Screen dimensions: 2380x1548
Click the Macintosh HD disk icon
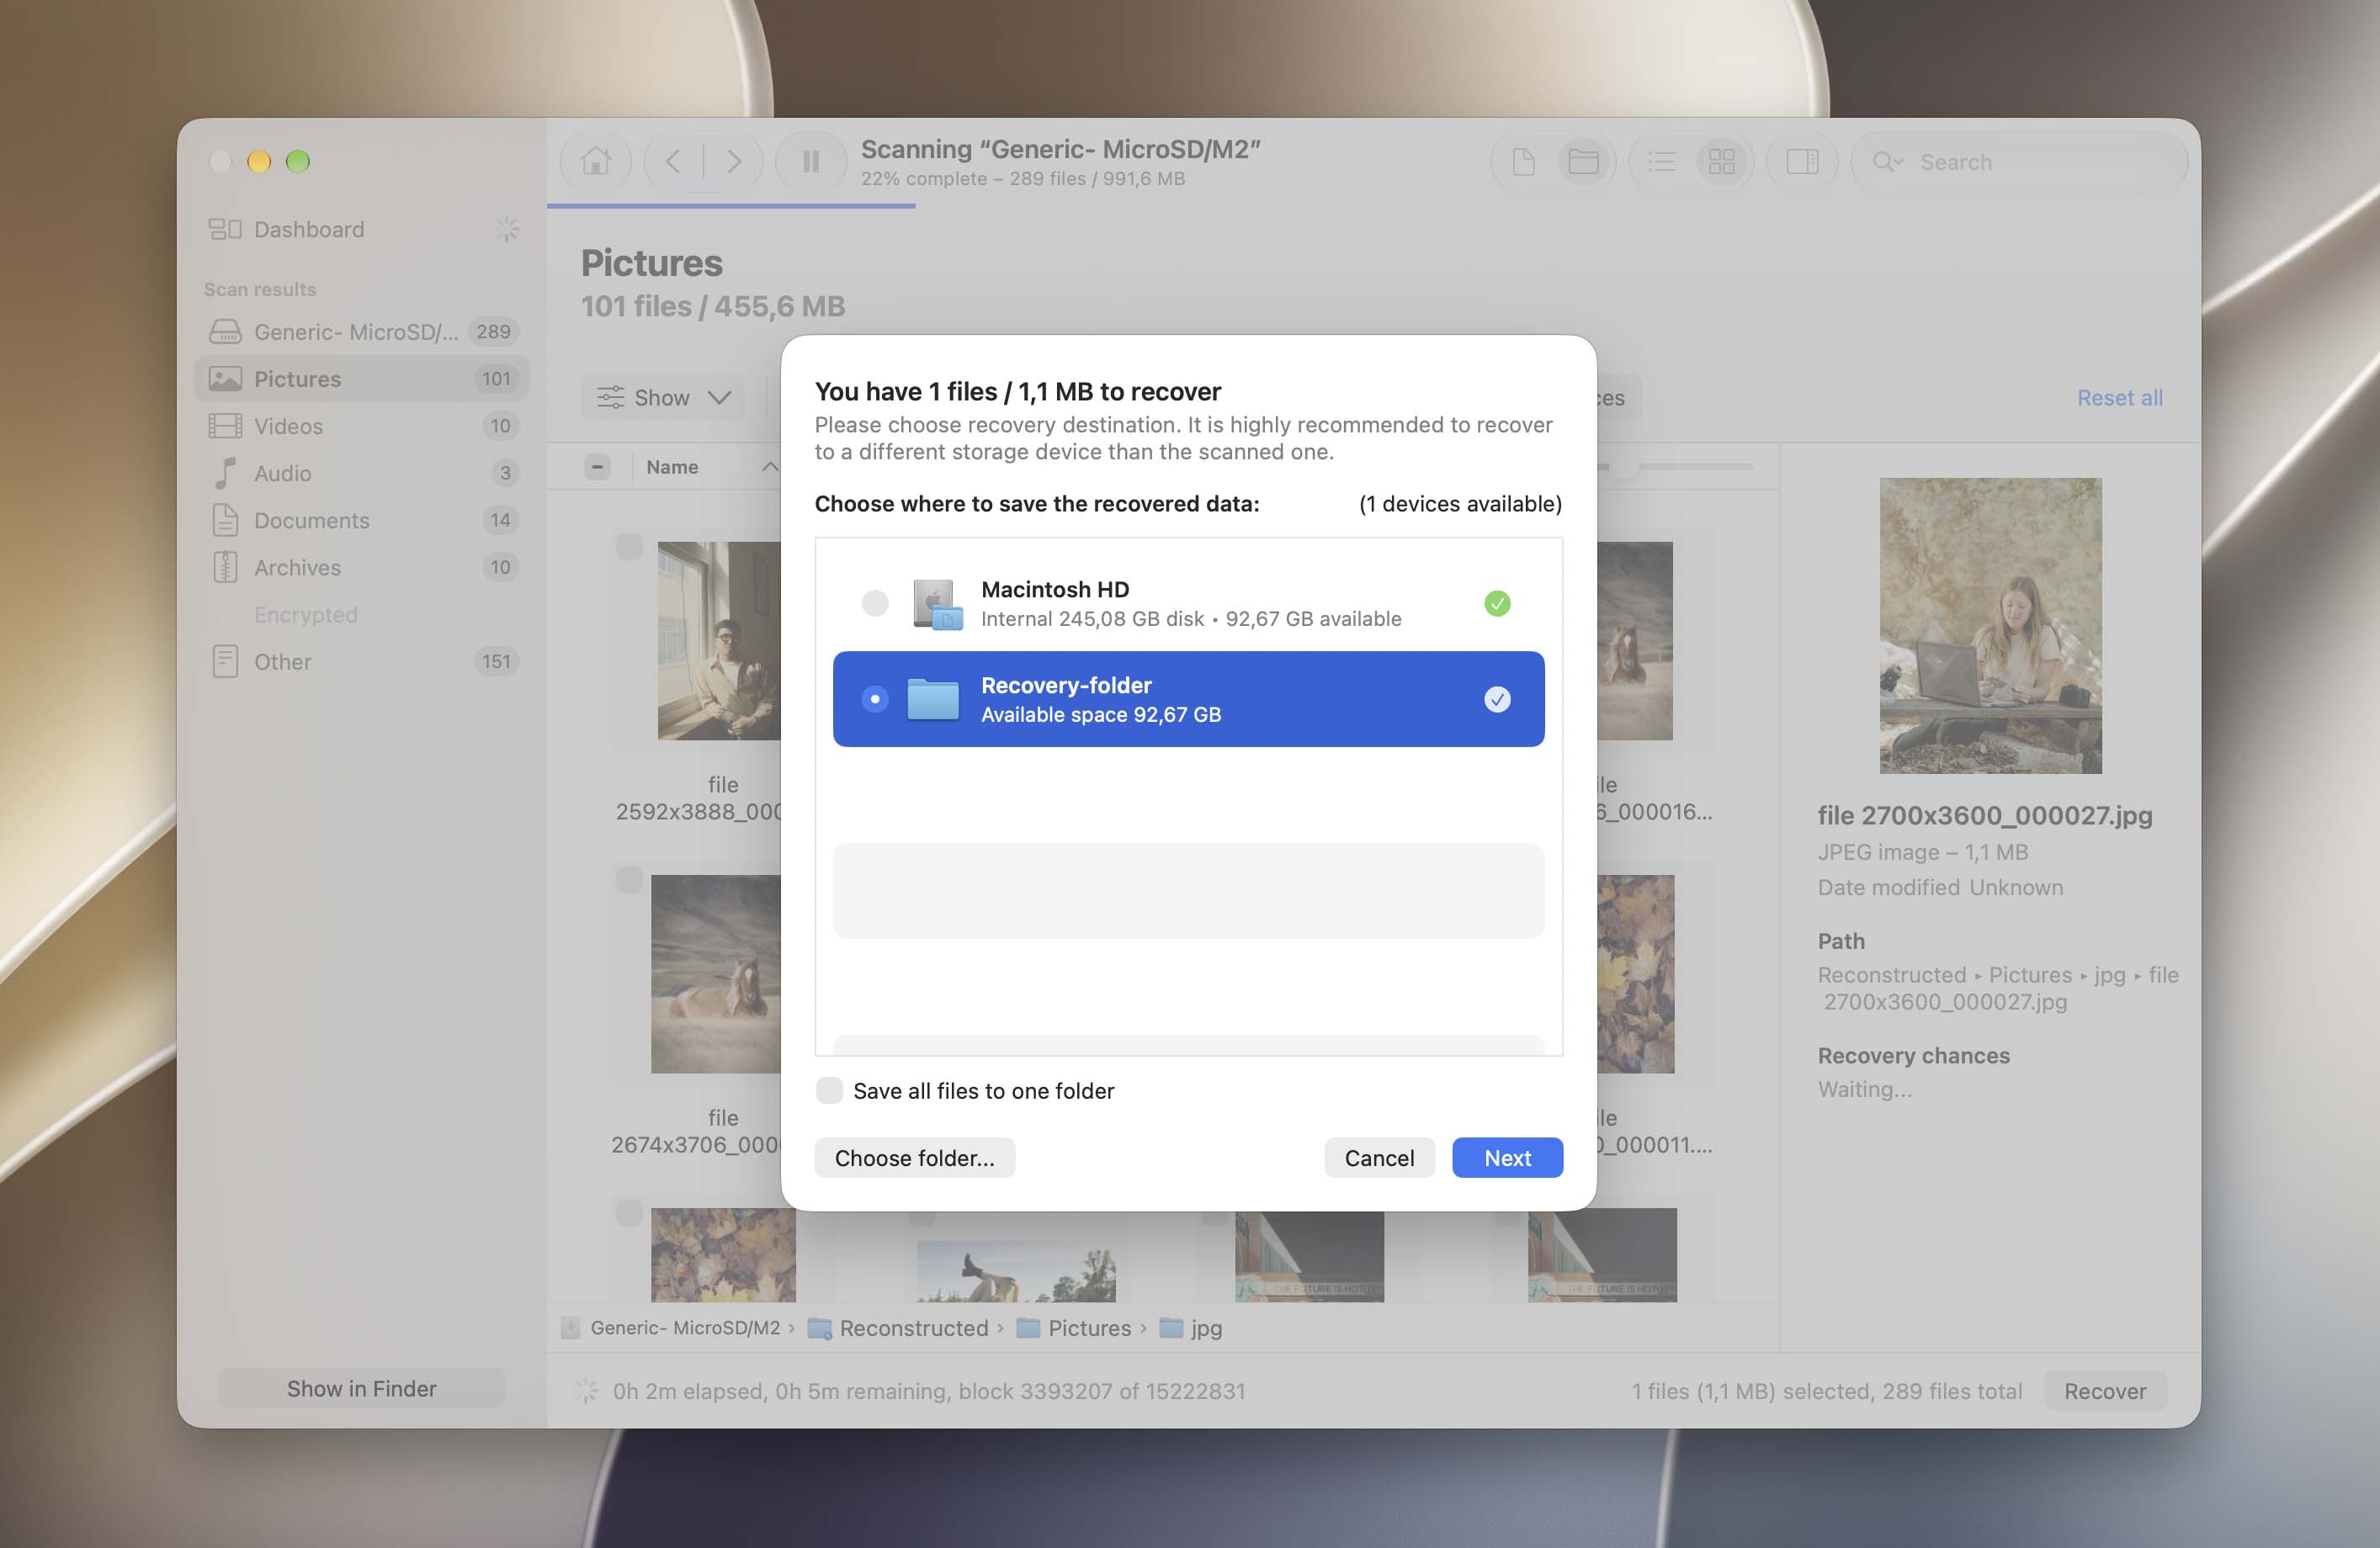click(937, 603)
